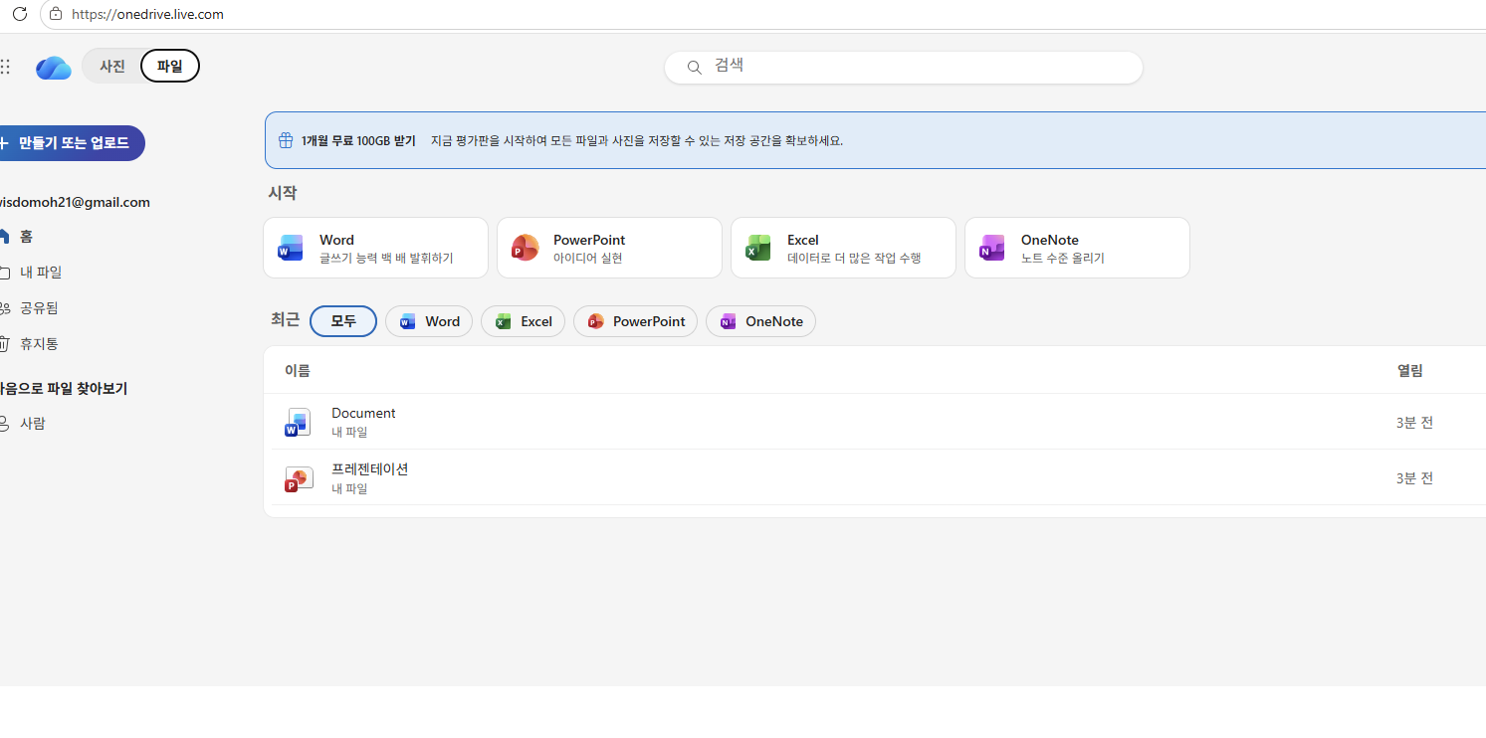The height and width of the screenshot is (738, 1486).
Task: Filter recent files by Word
Action: coord(429,321)
